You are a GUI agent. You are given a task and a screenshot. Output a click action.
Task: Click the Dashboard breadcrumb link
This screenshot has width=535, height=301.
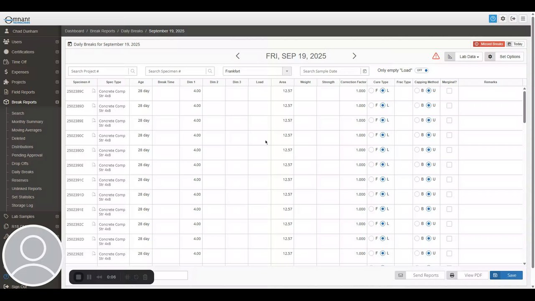(x=74, y=31)
